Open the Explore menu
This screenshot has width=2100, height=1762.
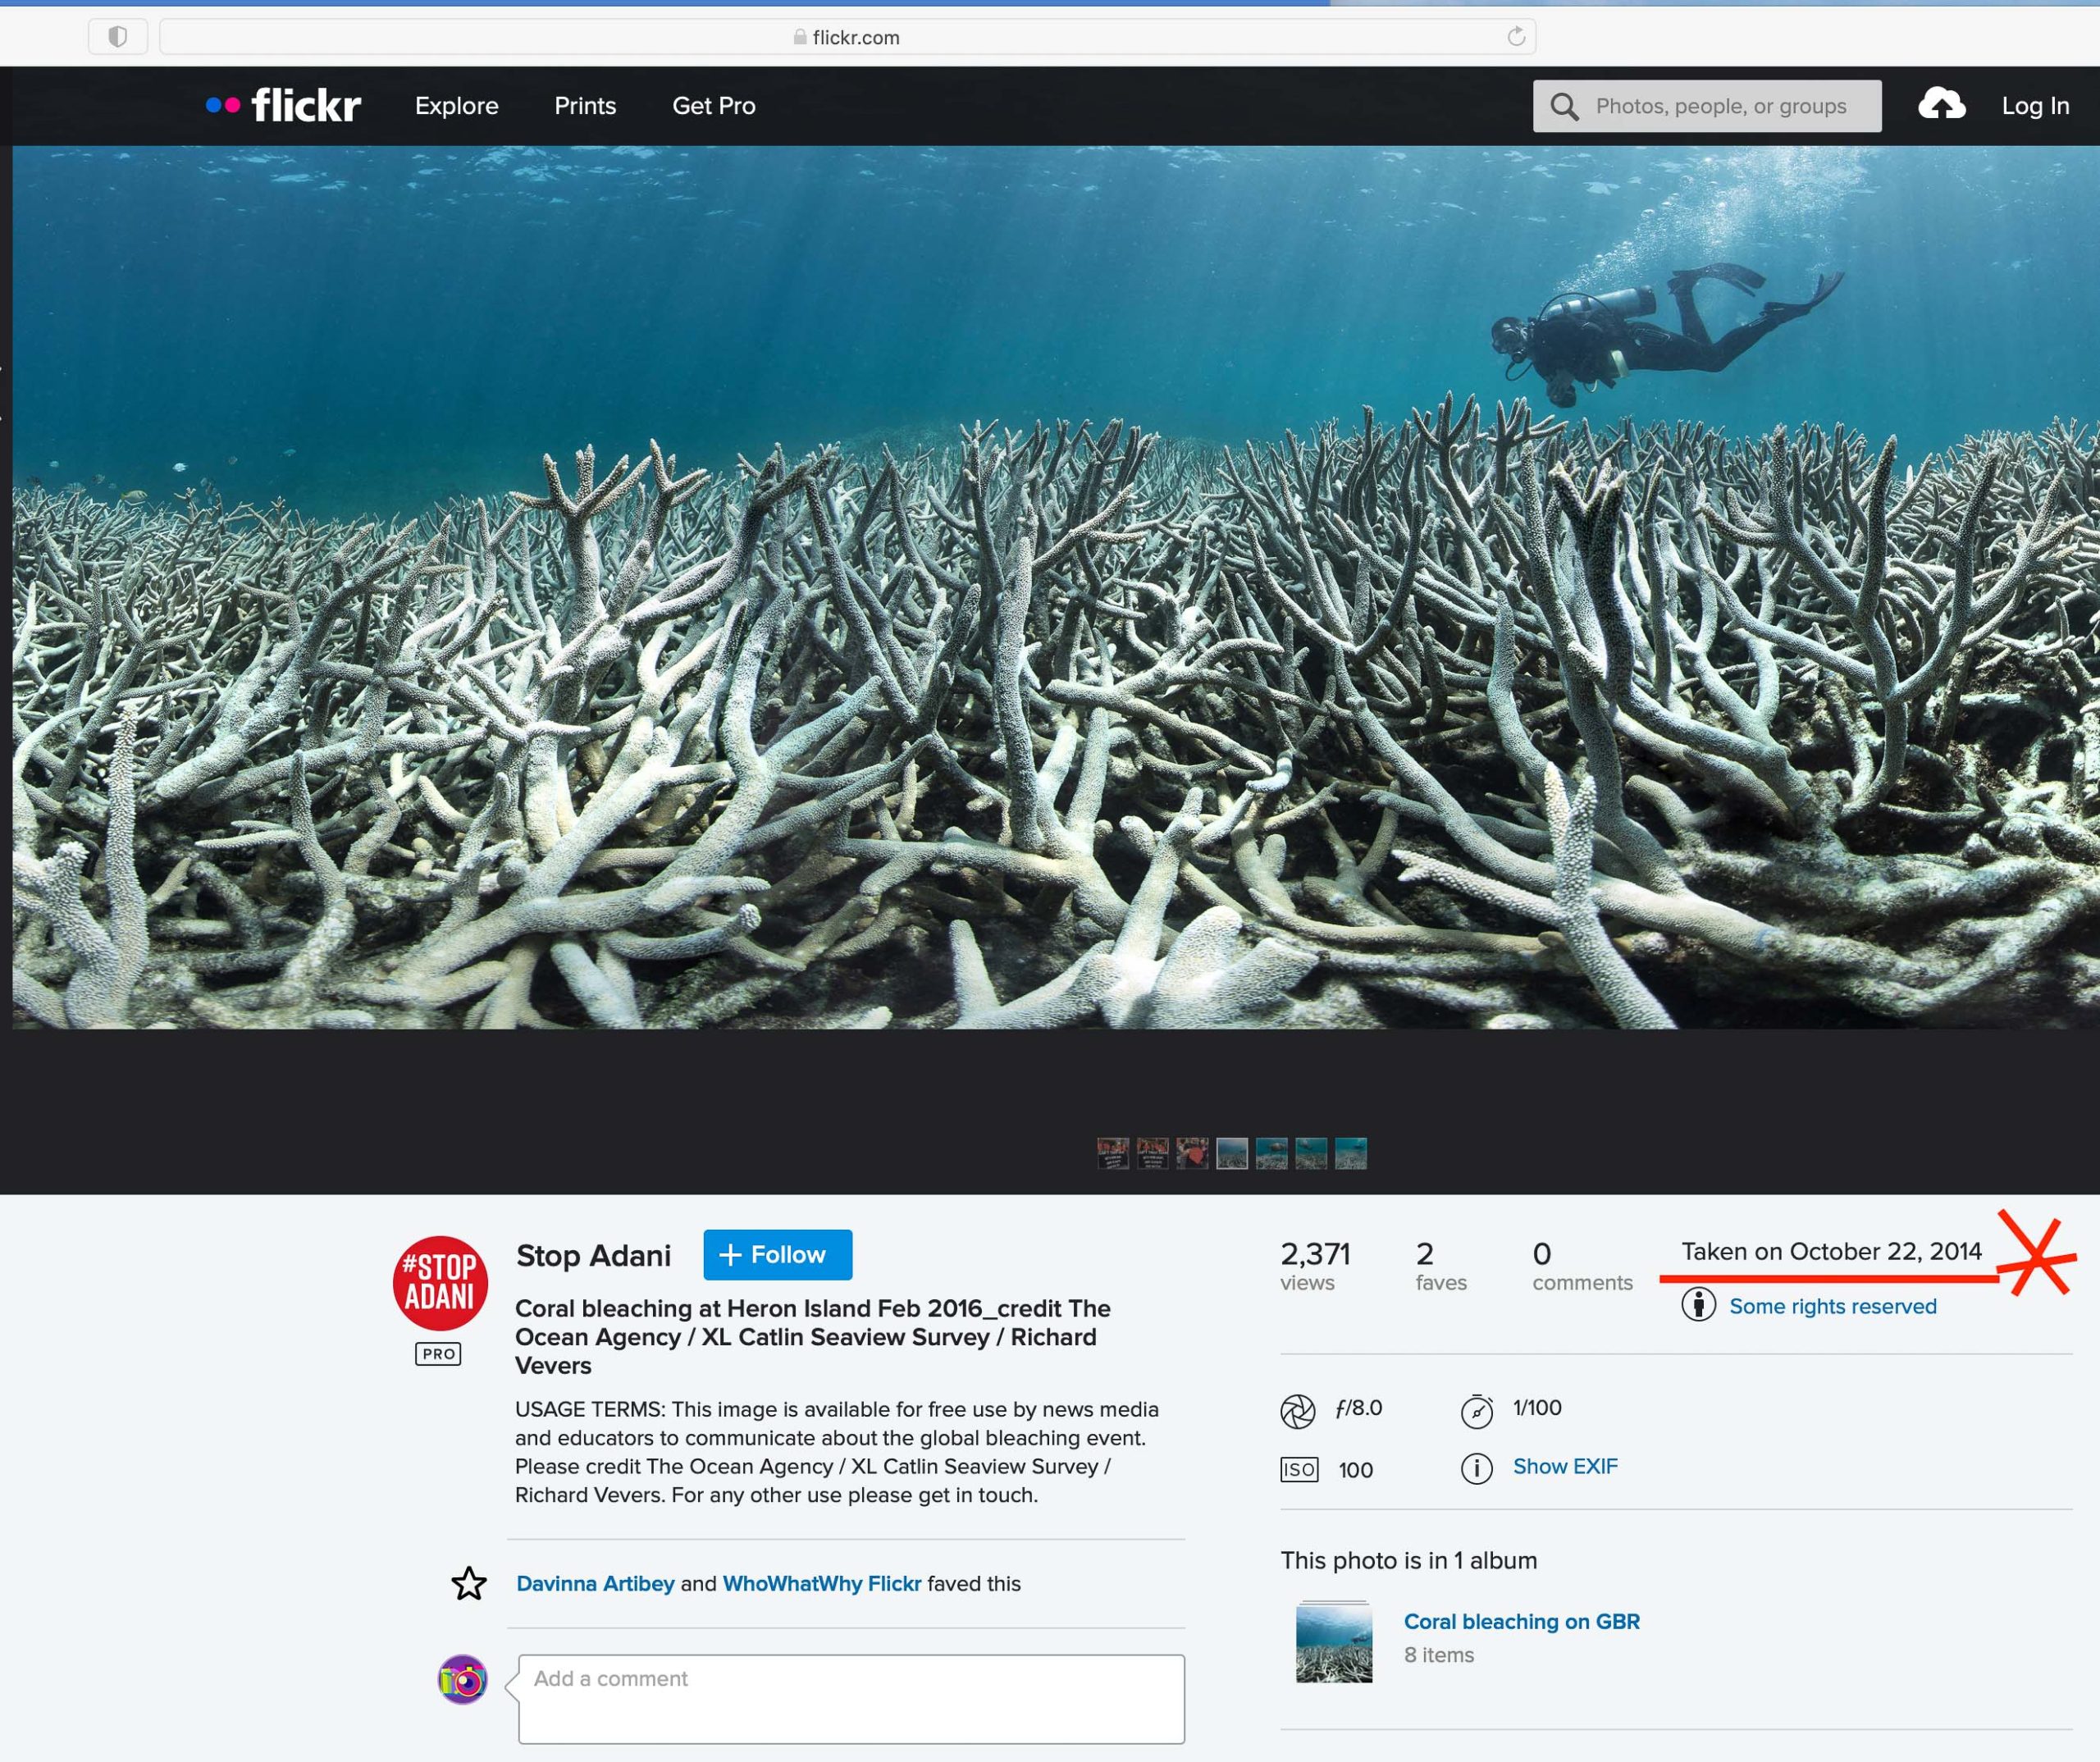456,106
